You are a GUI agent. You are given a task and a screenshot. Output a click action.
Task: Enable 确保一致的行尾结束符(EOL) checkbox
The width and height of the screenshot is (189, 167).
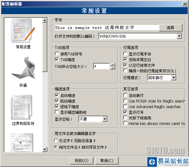tap(125, 70)
